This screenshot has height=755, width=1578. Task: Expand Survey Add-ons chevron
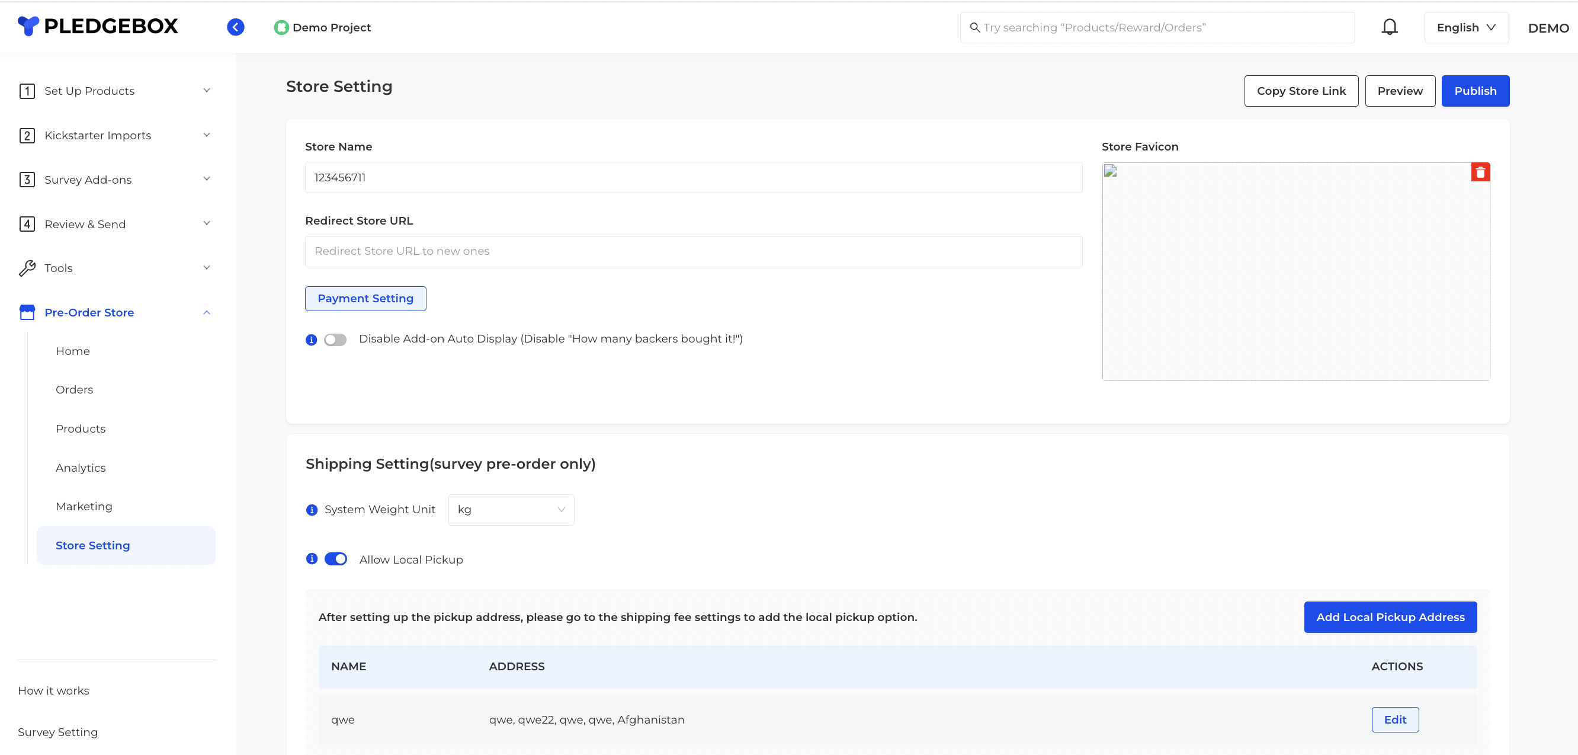(207, 179)
